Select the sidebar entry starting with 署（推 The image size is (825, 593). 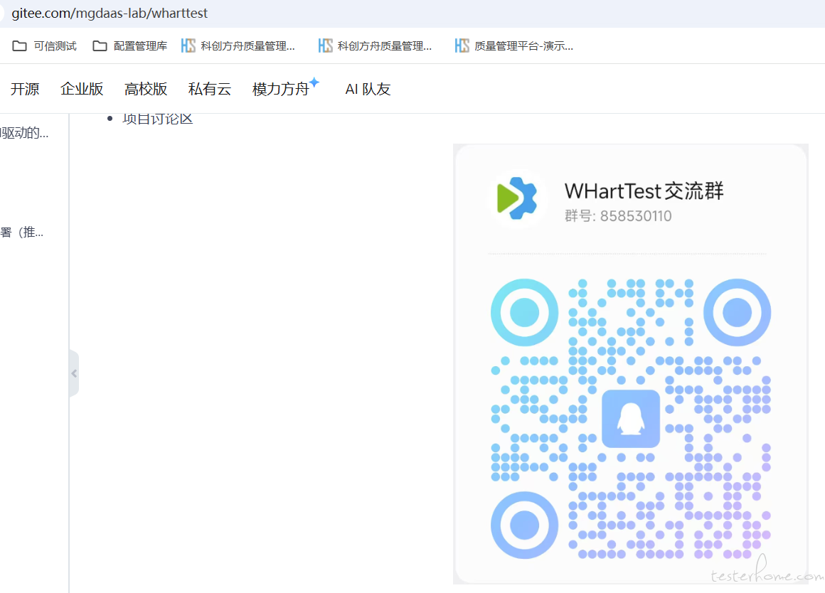click(21, 232)
